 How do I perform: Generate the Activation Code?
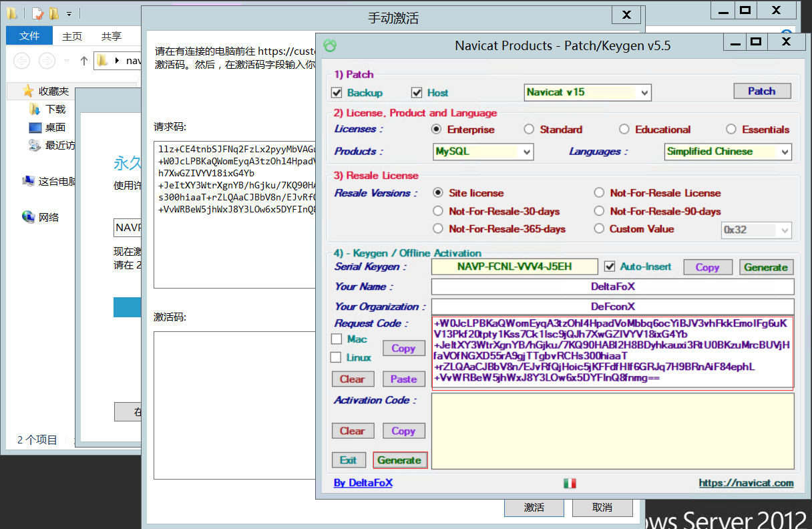pos(399,460)
